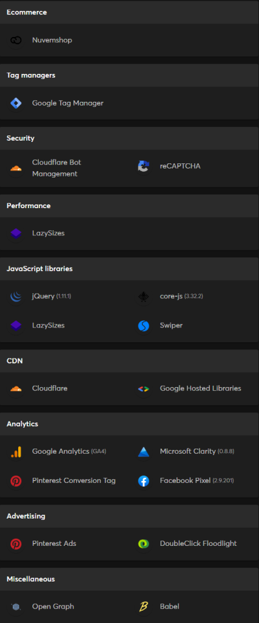Click the Babel logo icon
This screenshot has height=623, width=259.
click(144, 607)
